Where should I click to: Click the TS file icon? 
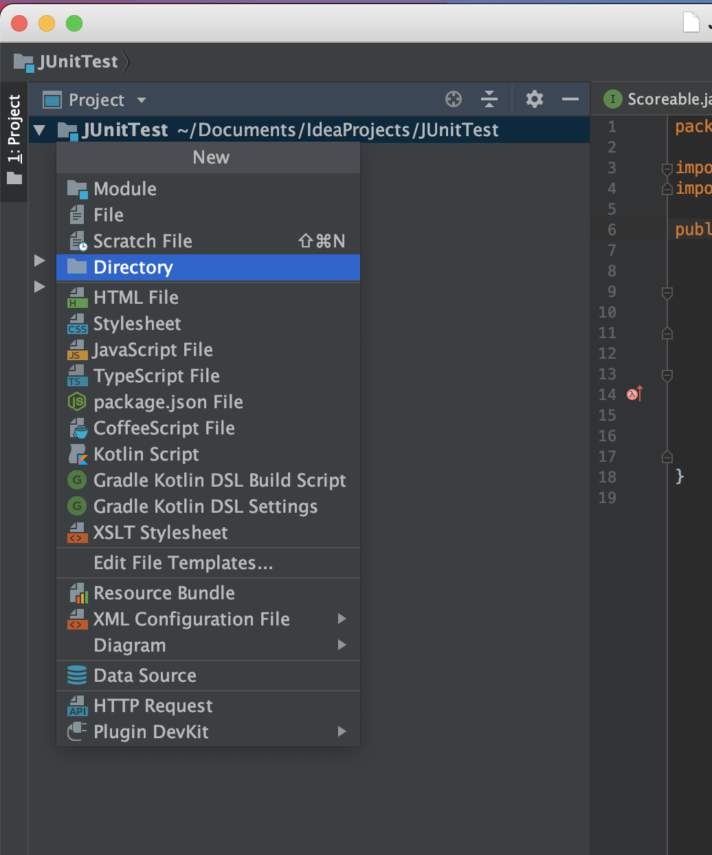77,376
